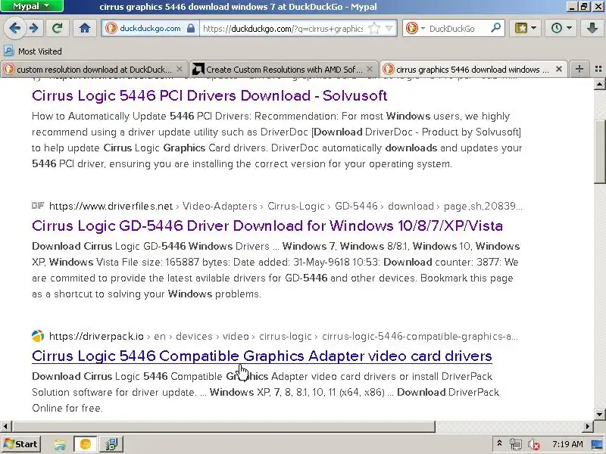Click the driverfiles DF favicon
The image size is (606, 454).
coord(37,206)
